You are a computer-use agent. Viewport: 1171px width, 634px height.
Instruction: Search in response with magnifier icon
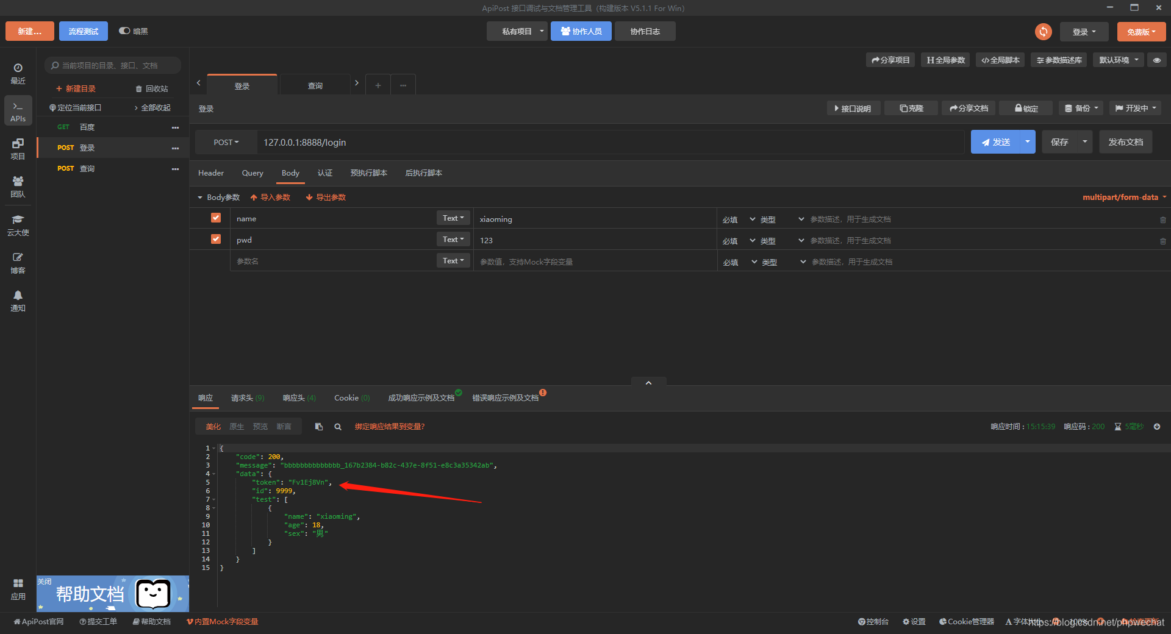click(337, 427)
